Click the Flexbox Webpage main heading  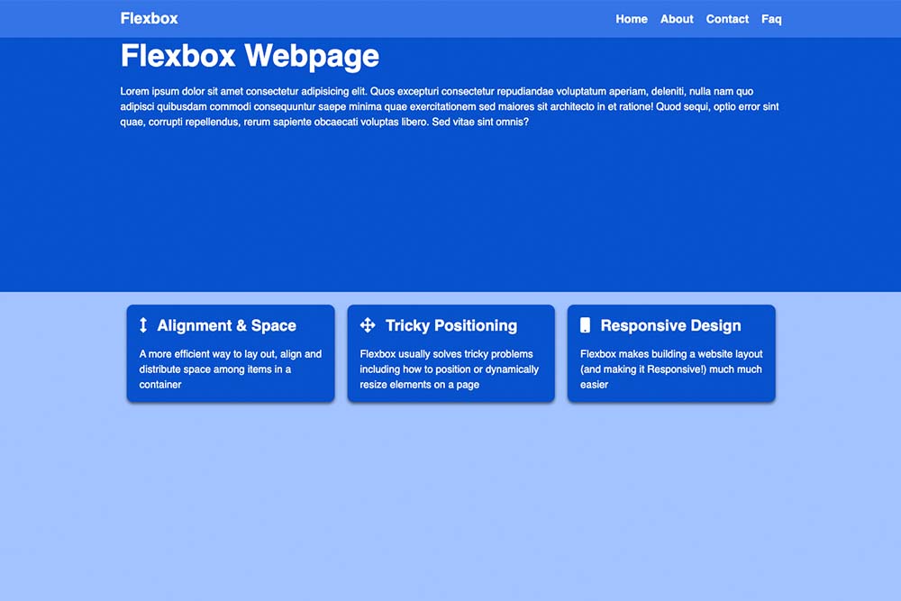[250, 56]
